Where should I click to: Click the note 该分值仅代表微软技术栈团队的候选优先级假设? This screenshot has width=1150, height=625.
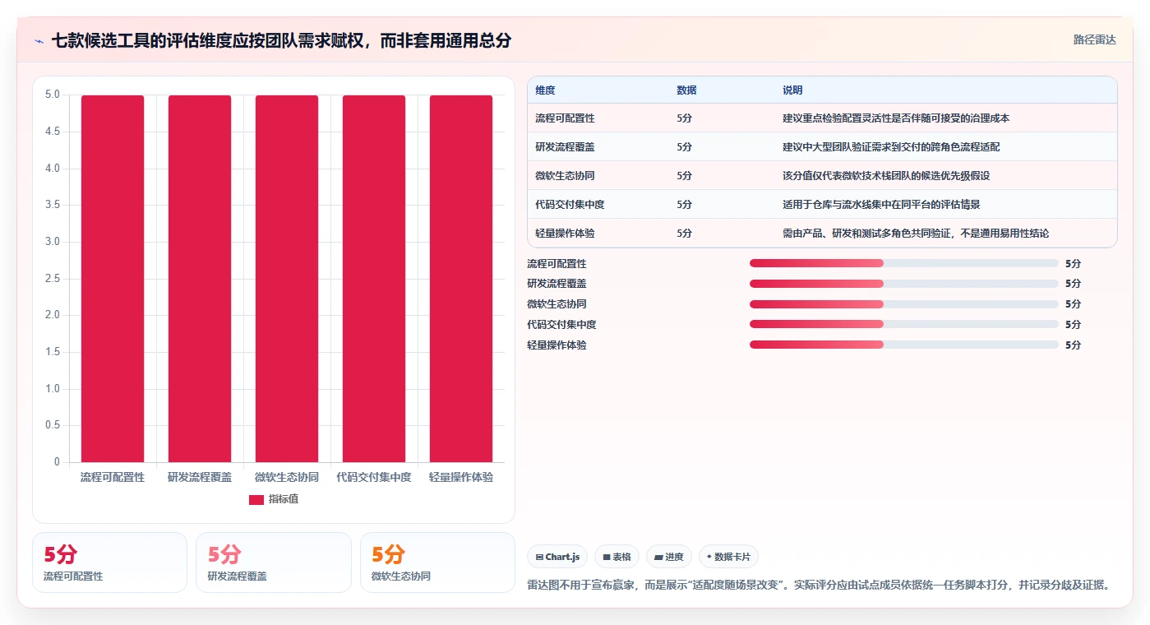pos(886,176)
